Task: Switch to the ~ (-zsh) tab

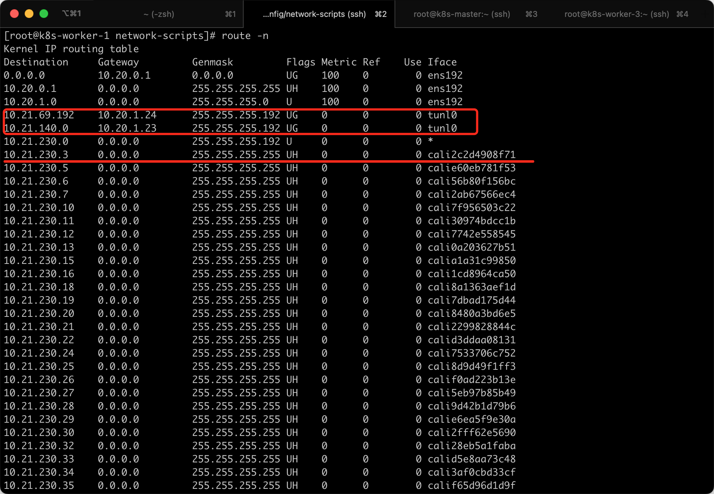Action: (x=159, y=14)
